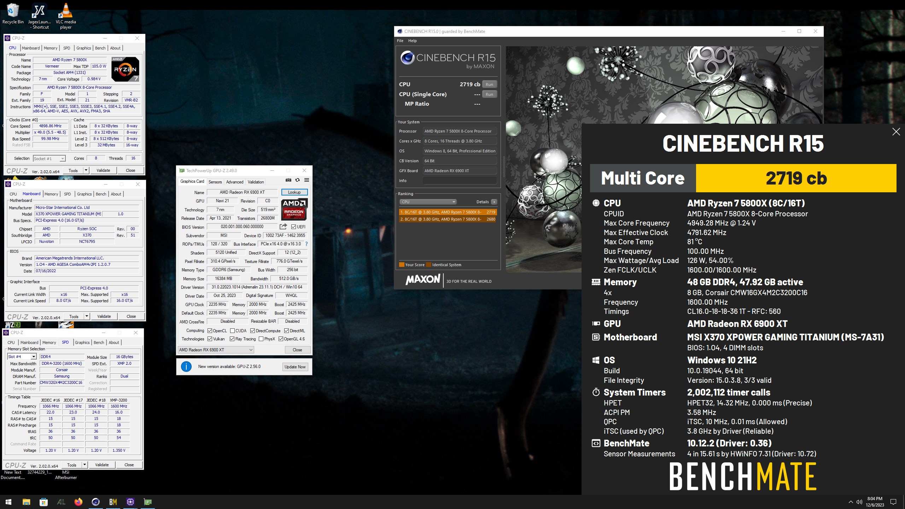Open File Explorer from the taskbar
The image size is (905, 509).
[x=26, y=502]
